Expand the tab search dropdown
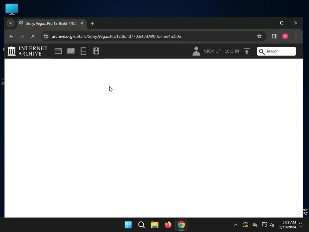The height and width of the screenshot is (232, 309). 11,23
